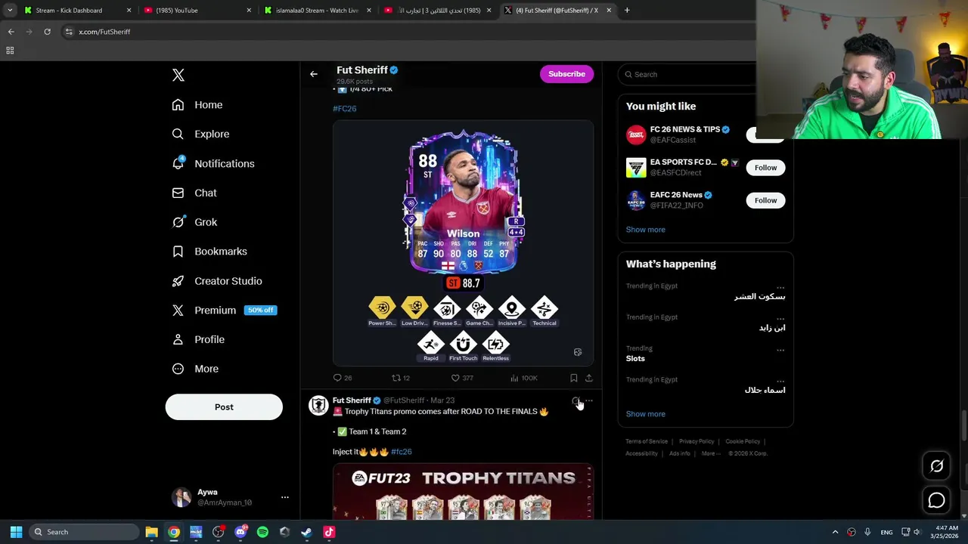
Task: Open Creator Studio from the sidebar
Action: click(x=217, y=281)
